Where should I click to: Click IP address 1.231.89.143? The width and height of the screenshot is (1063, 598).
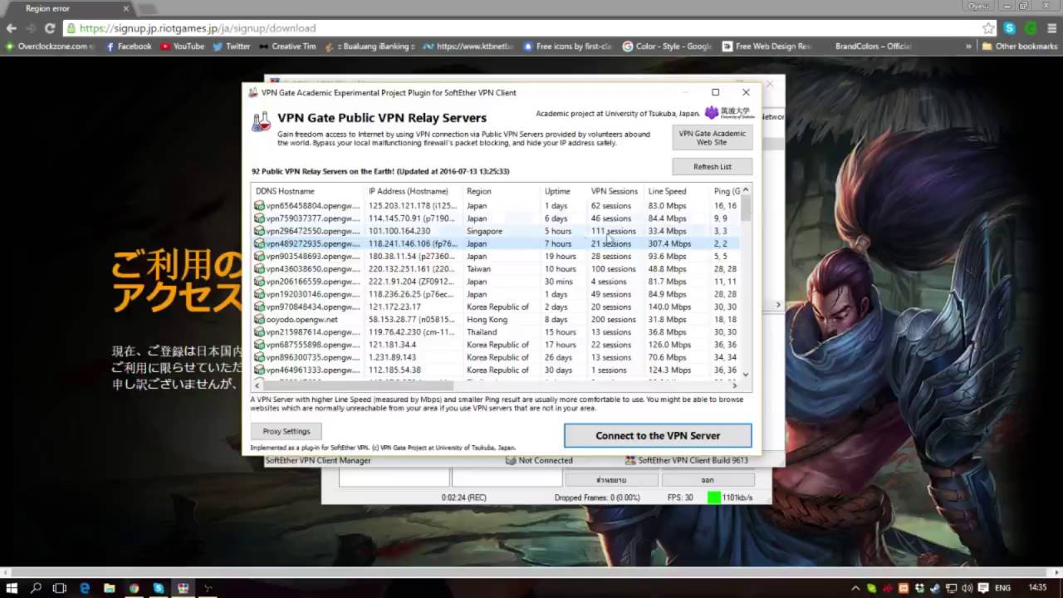coord(392,357)
